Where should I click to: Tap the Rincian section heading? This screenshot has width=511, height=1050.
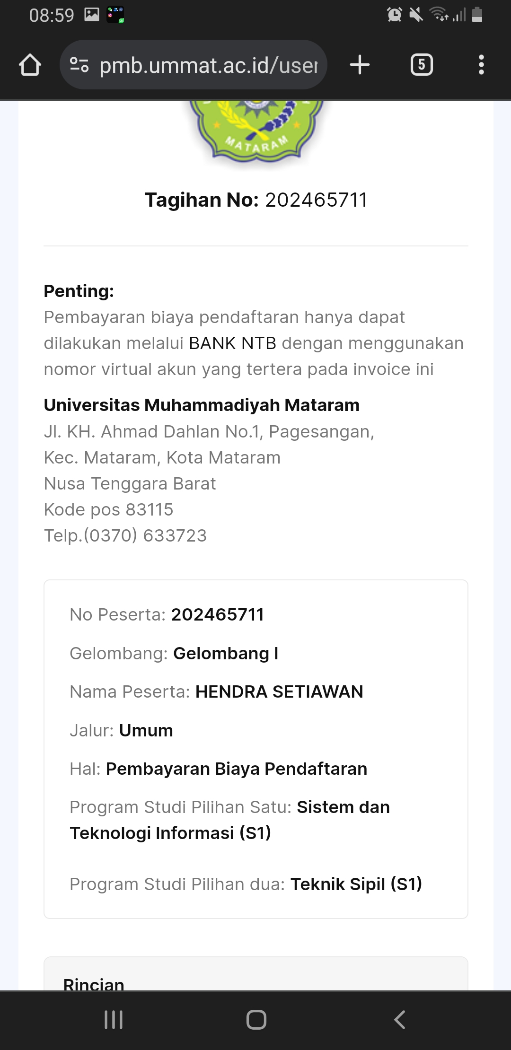point(94,984)
